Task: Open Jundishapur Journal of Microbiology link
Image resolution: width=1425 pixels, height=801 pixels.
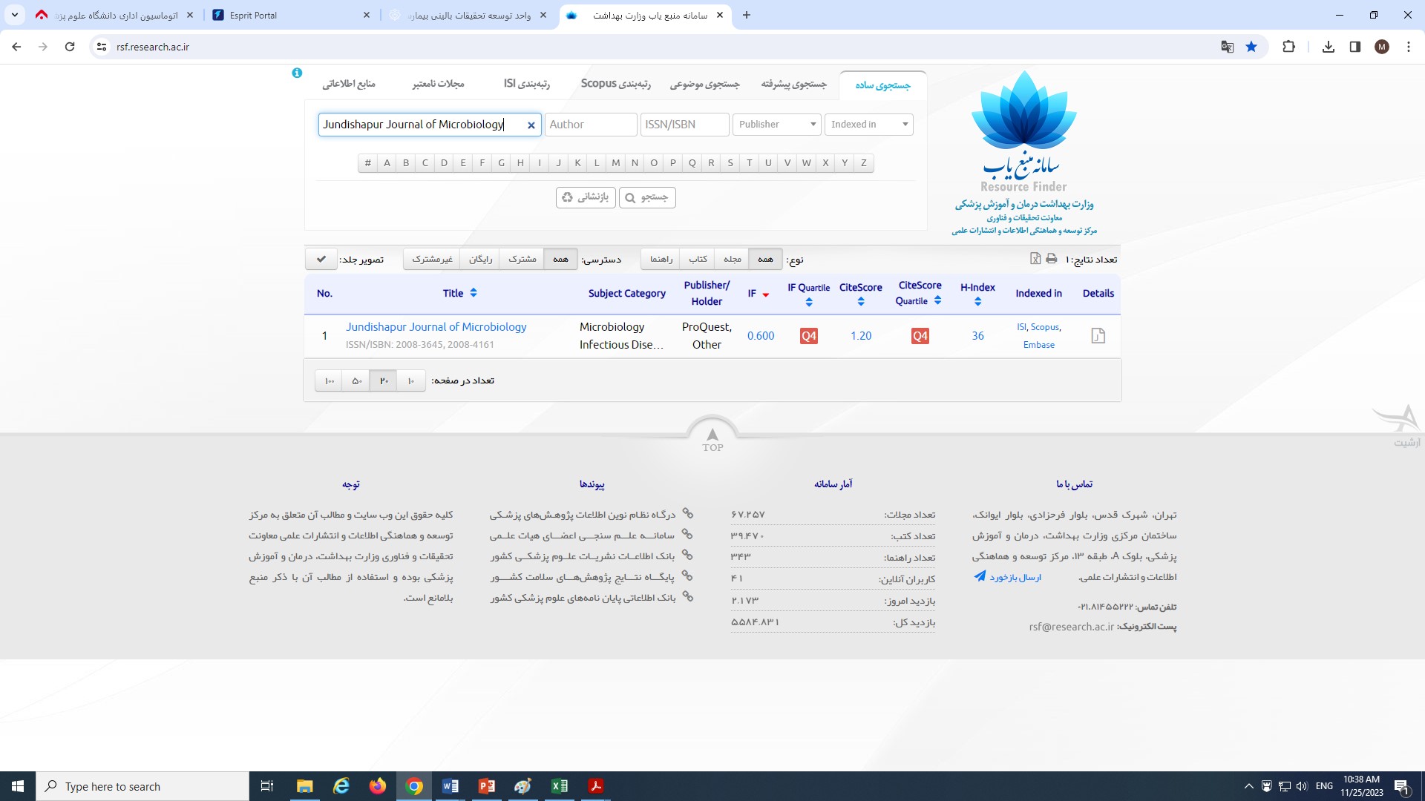Action: (x=436, y=327)
